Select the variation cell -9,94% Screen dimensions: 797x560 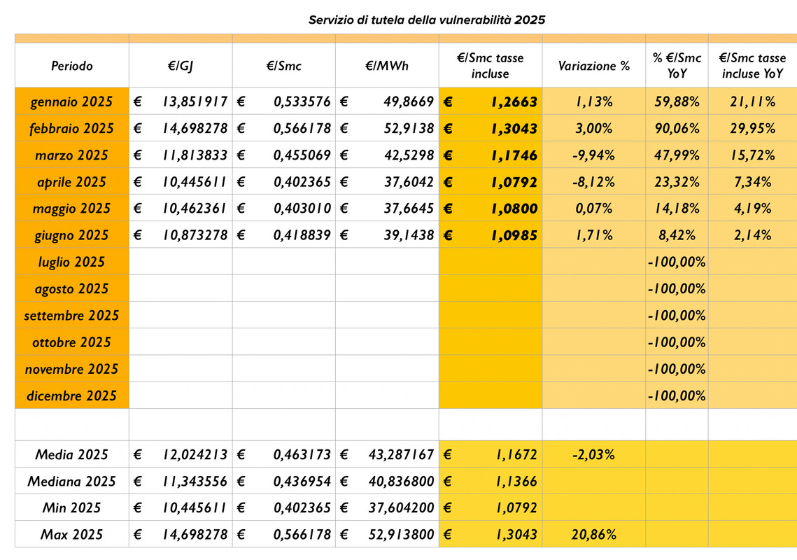pyautogui.click(x=593, y=155)
